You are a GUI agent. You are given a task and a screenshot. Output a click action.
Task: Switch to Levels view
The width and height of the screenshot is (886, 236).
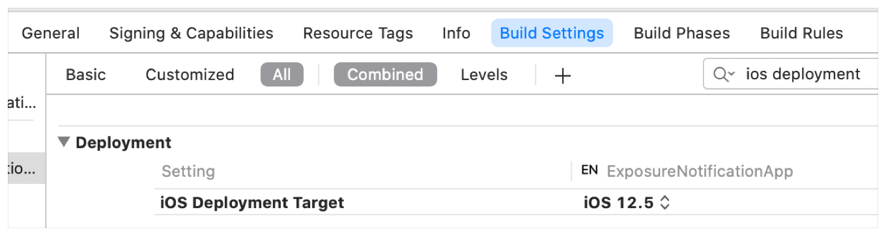point(484,75)
